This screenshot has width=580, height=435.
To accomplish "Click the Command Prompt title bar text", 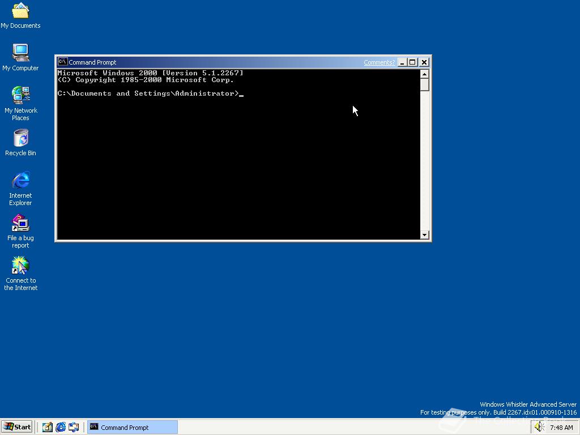I will tap(92, 62).
